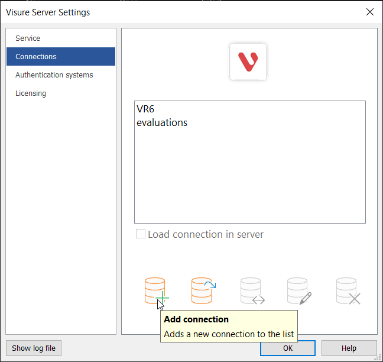Click the refresh connection database icon

[203, 290]
